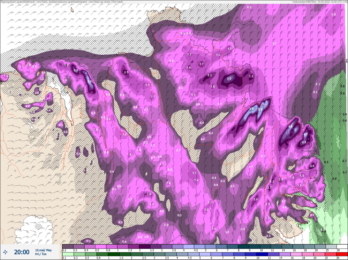The image size is (348, 260).
Task: Pick the dark purple 2 snow legend swatch
Action: click(x=145, y=247)
